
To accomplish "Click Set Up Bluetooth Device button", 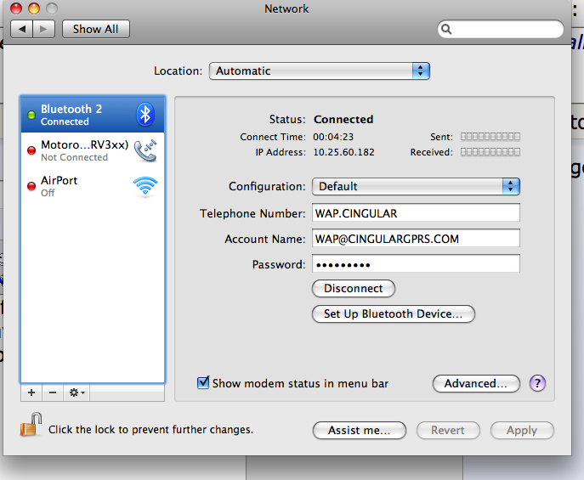I will (x=394, y=313).
